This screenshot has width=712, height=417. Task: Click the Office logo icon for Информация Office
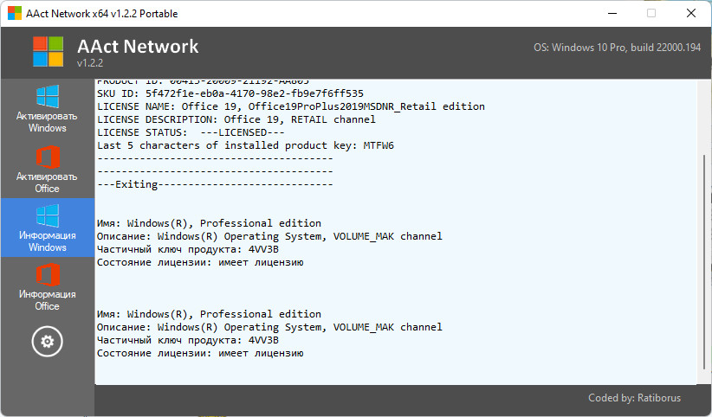click(x=47, y=274)
